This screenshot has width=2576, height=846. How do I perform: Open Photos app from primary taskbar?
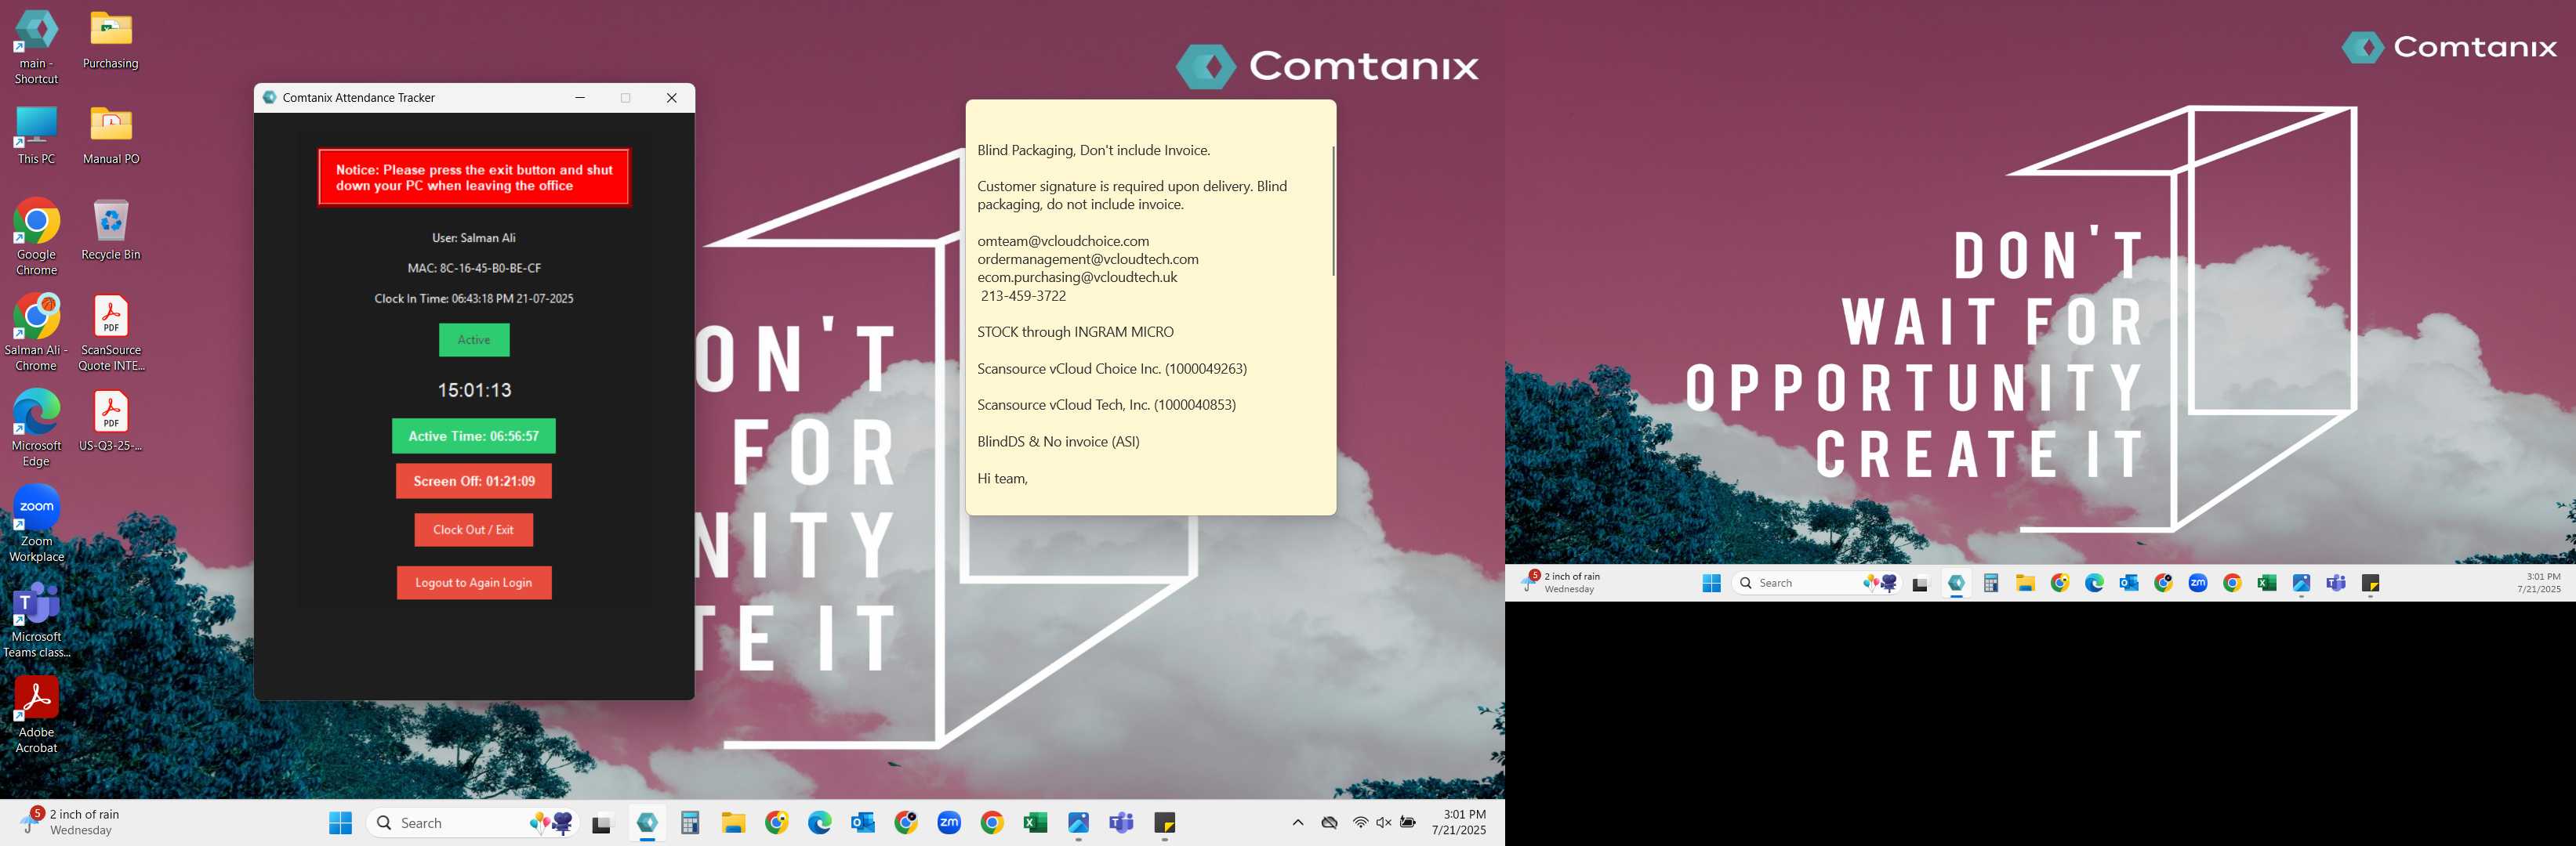point(1078,823)
